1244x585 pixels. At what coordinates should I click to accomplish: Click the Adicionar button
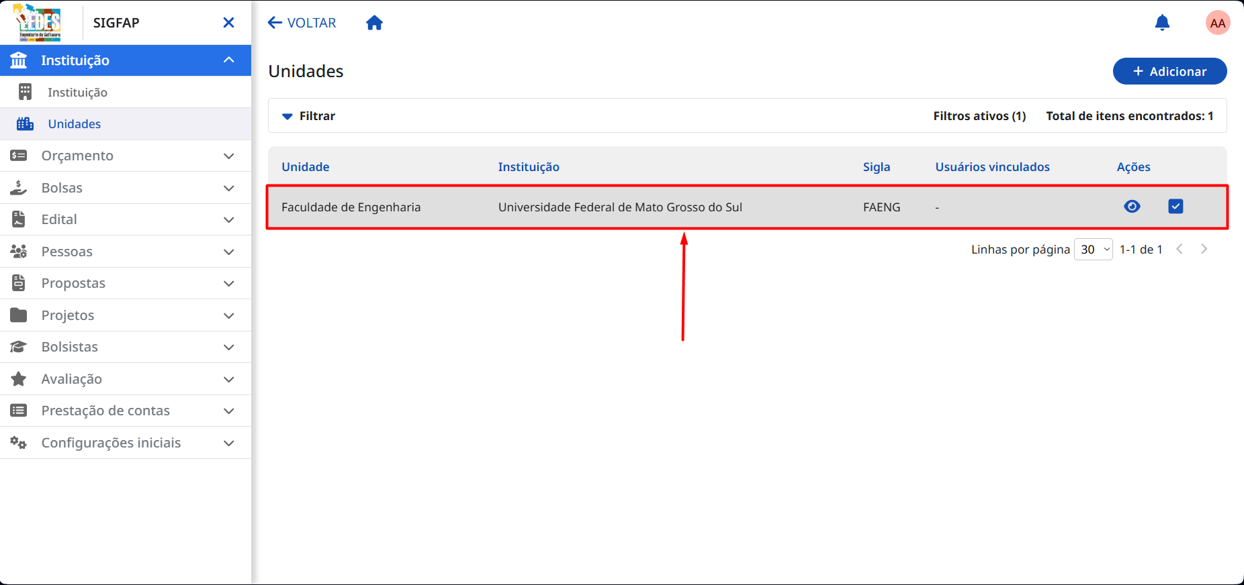[1169, 71]
